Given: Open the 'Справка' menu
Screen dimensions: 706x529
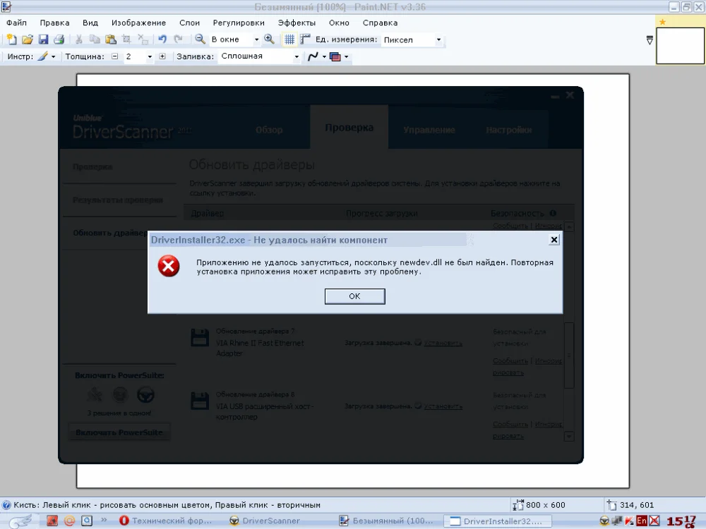Looking at the screenshot, I should (380, 23).
